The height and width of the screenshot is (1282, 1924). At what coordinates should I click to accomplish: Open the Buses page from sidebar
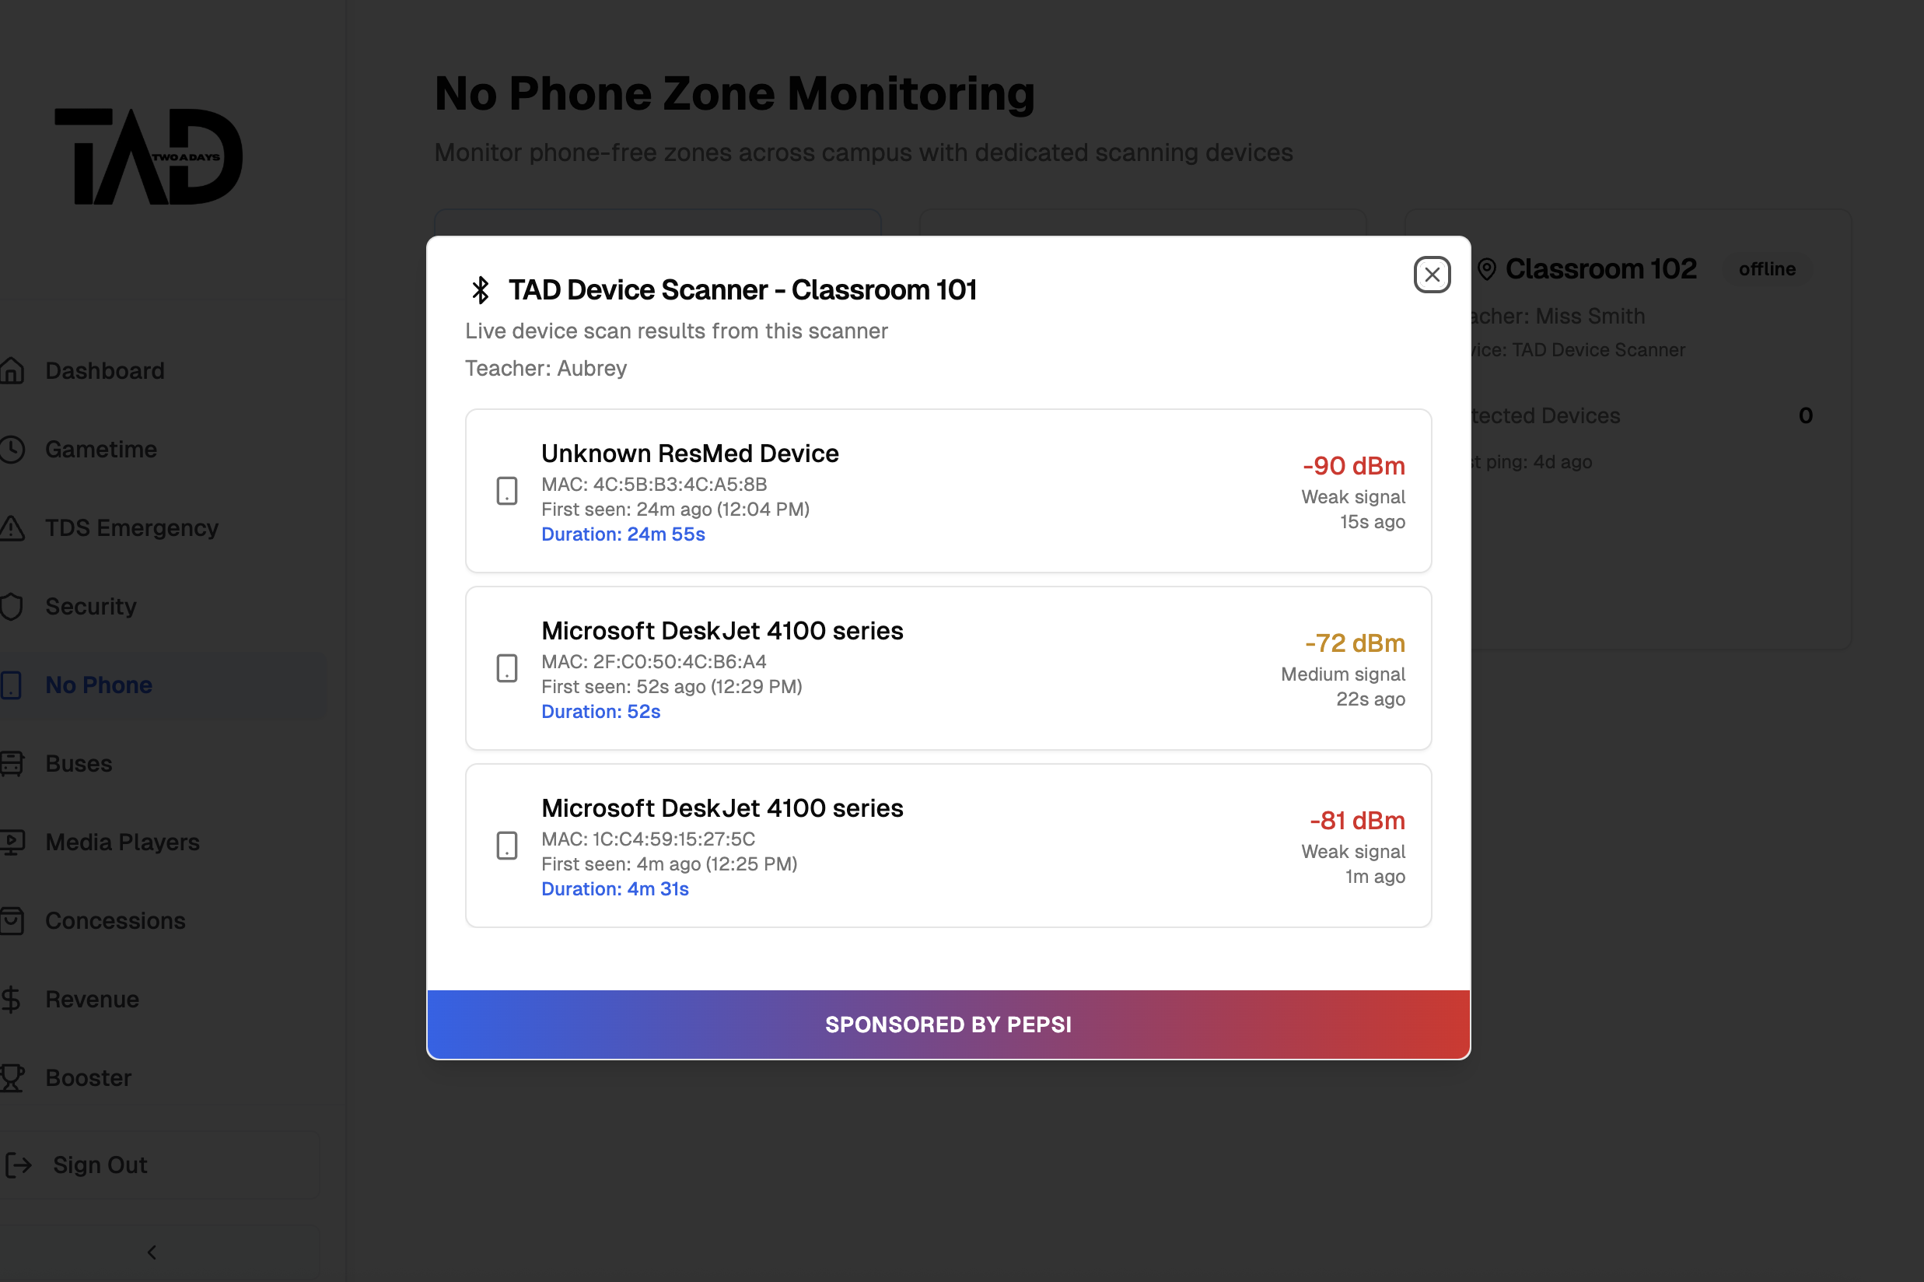pos(79,763)
